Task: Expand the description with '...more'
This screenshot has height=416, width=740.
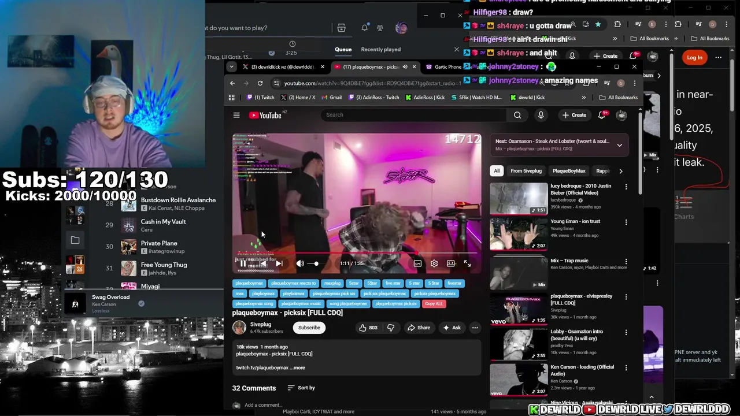Action: (297, 367)
